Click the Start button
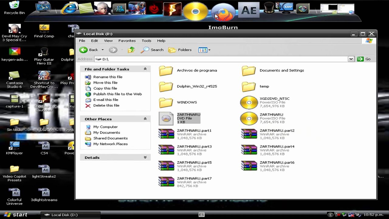 pyautogui.click(x=15, y=215)
